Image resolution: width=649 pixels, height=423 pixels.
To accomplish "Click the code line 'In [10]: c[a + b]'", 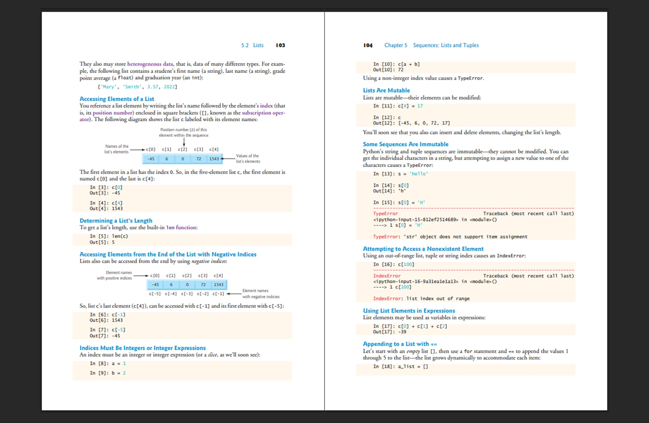I will (x=396, y=64).
